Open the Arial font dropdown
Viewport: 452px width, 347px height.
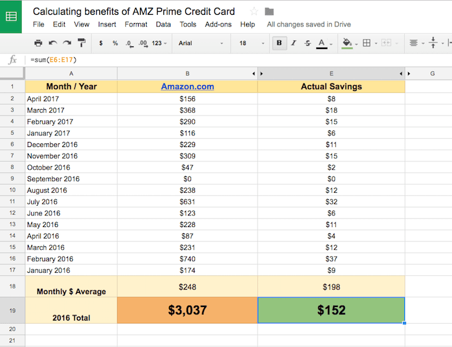click(x=200, y=43)
